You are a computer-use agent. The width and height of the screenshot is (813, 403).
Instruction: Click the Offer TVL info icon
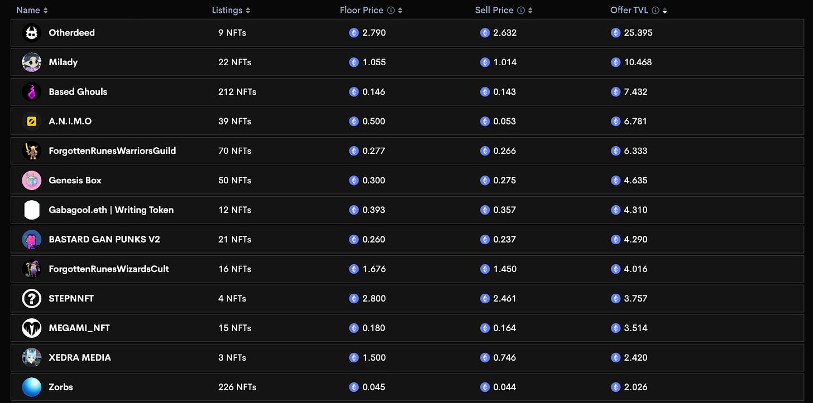pyautogui.click(x=656, y=11)
